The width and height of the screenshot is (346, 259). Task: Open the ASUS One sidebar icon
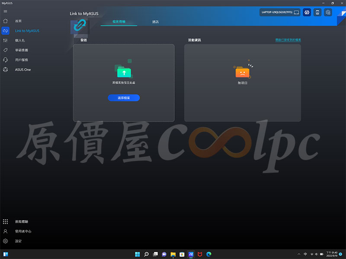(5, 69)
